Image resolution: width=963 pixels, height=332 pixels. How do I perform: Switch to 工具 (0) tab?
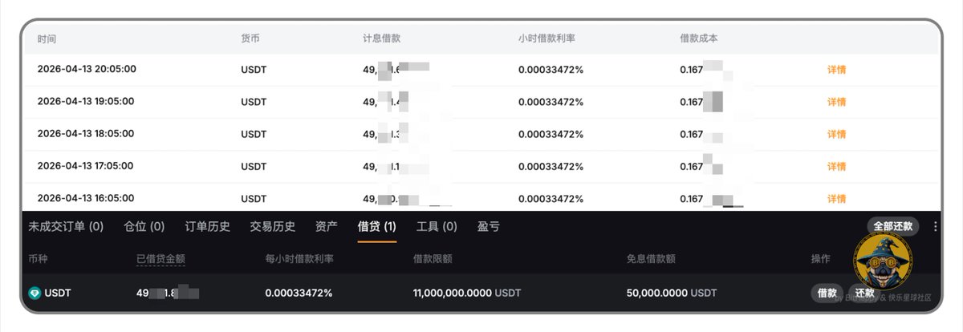(437, 227)
